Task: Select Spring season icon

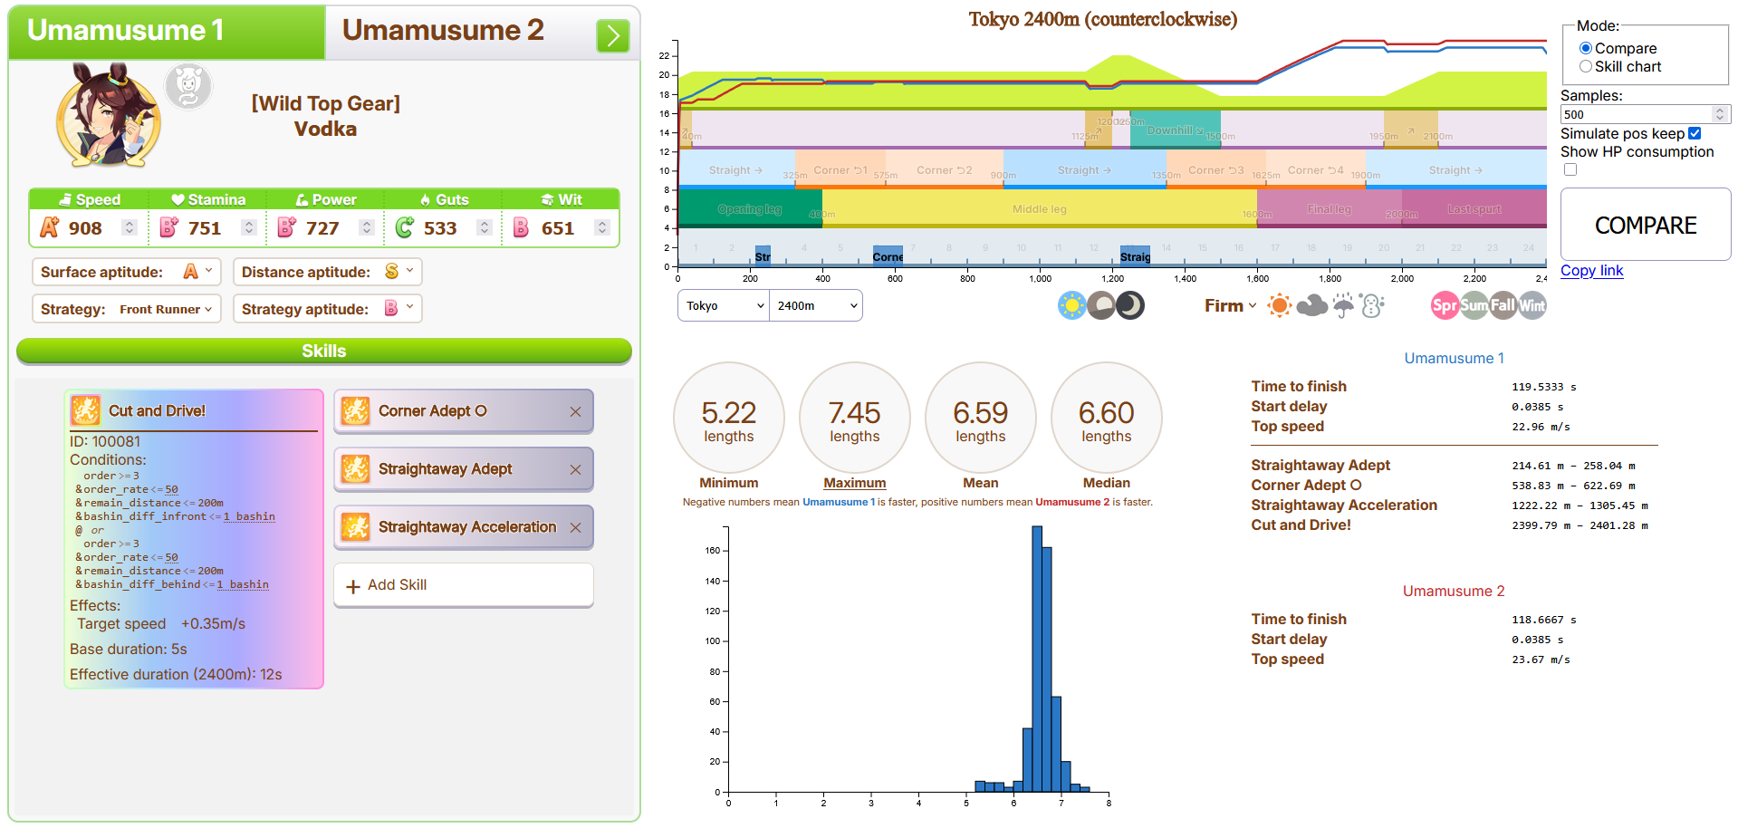Action: (1445, 305)
